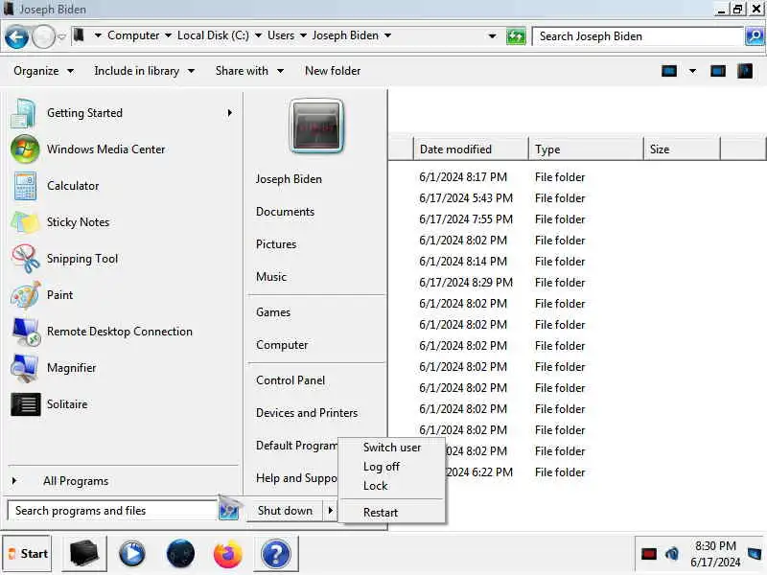Click the search icon beside Start search box
The height and width of the screenshot is (575, 767).
click(228, 511)
